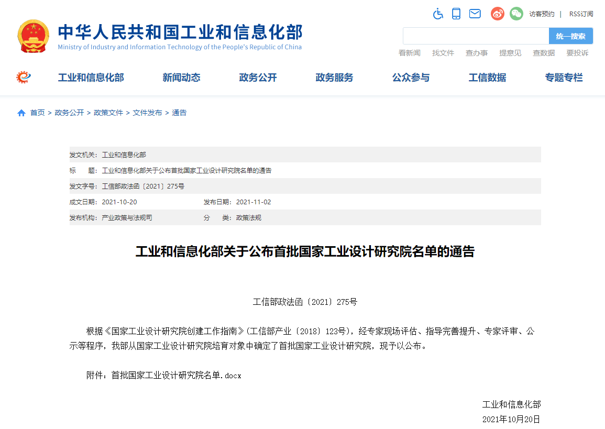Open the 政务公开 navigation menu
Image resolution: width=605 pixels, height=429 pixels.
(257, 78)
